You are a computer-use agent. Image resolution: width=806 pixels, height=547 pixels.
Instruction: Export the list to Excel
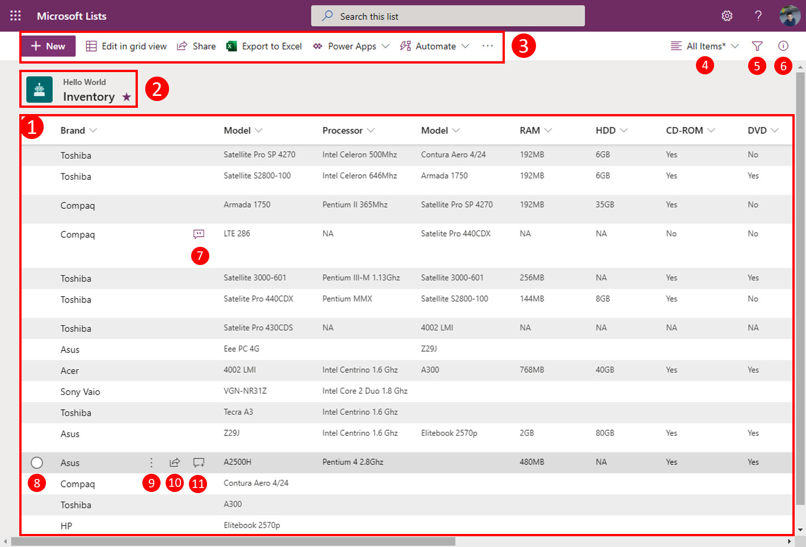(264, 46)
